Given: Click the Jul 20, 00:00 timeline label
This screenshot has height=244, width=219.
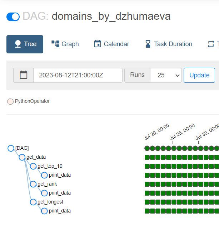Looking at the screenshot, I should 157,131.
